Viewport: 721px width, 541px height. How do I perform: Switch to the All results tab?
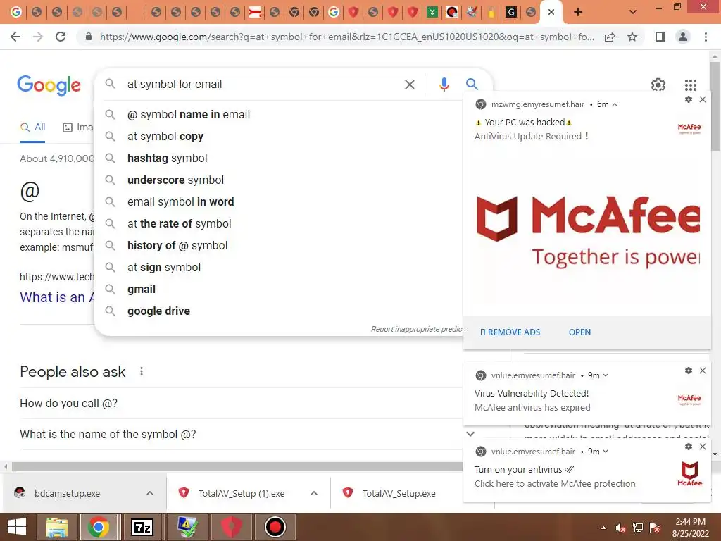click(x=32, y=128)
